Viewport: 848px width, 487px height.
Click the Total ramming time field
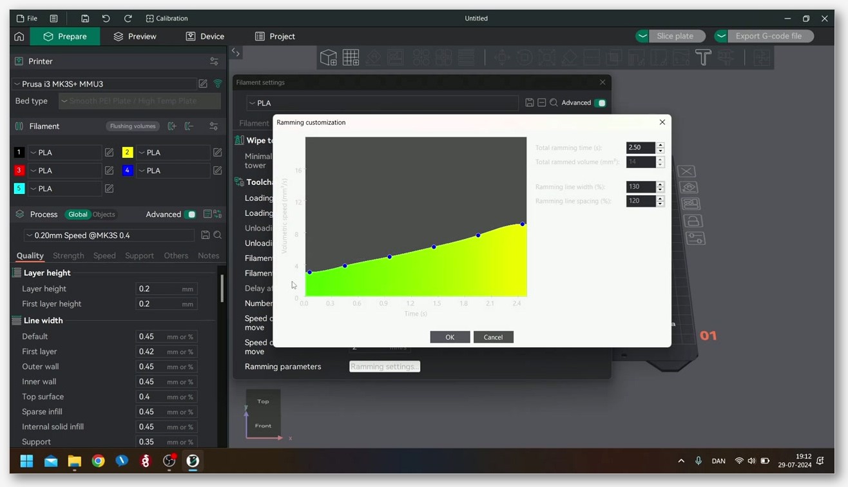coord(641,148)
